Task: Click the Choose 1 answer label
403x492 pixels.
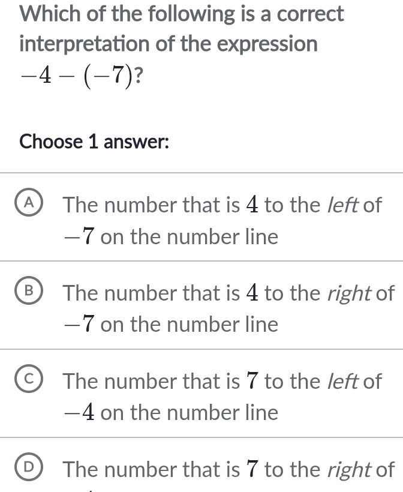Action: pyautogui.click(x=94, y=142)
